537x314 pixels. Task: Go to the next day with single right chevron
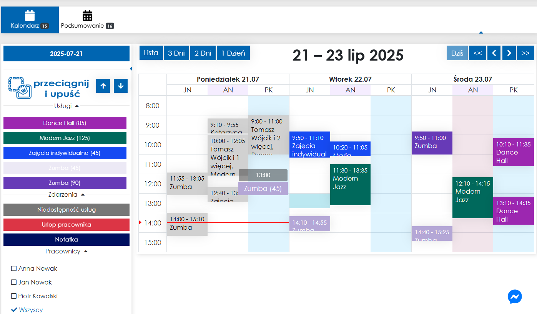coord(509,53)
